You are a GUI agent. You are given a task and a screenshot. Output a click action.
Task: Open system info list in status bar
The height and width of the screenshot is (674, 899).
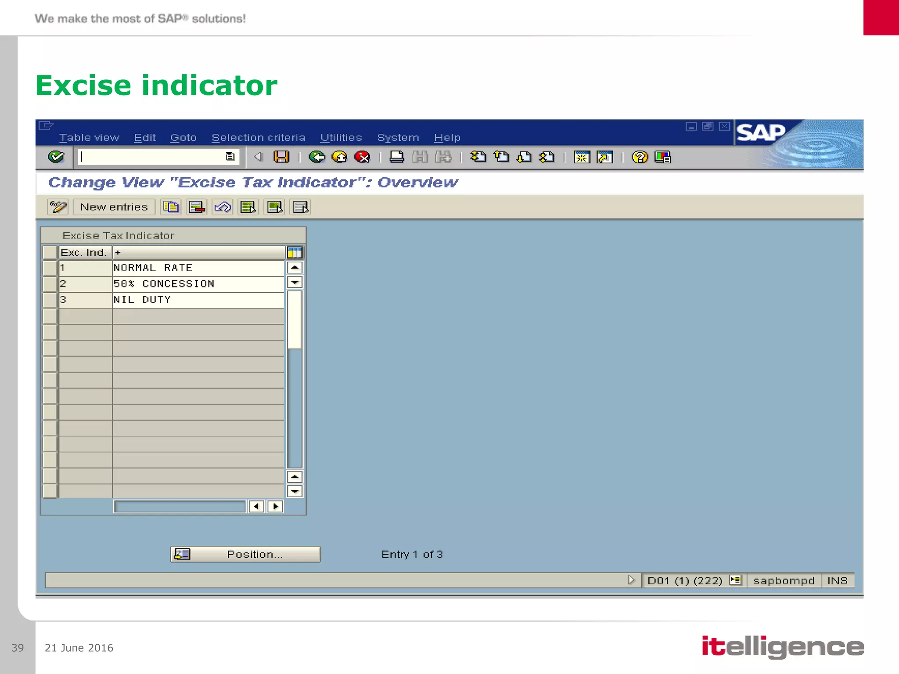735,580
